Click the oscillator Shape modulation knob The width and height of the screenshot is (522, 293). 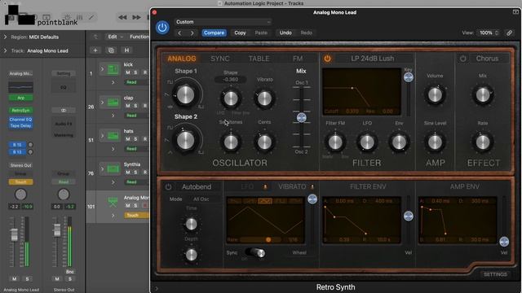(231, 98)
